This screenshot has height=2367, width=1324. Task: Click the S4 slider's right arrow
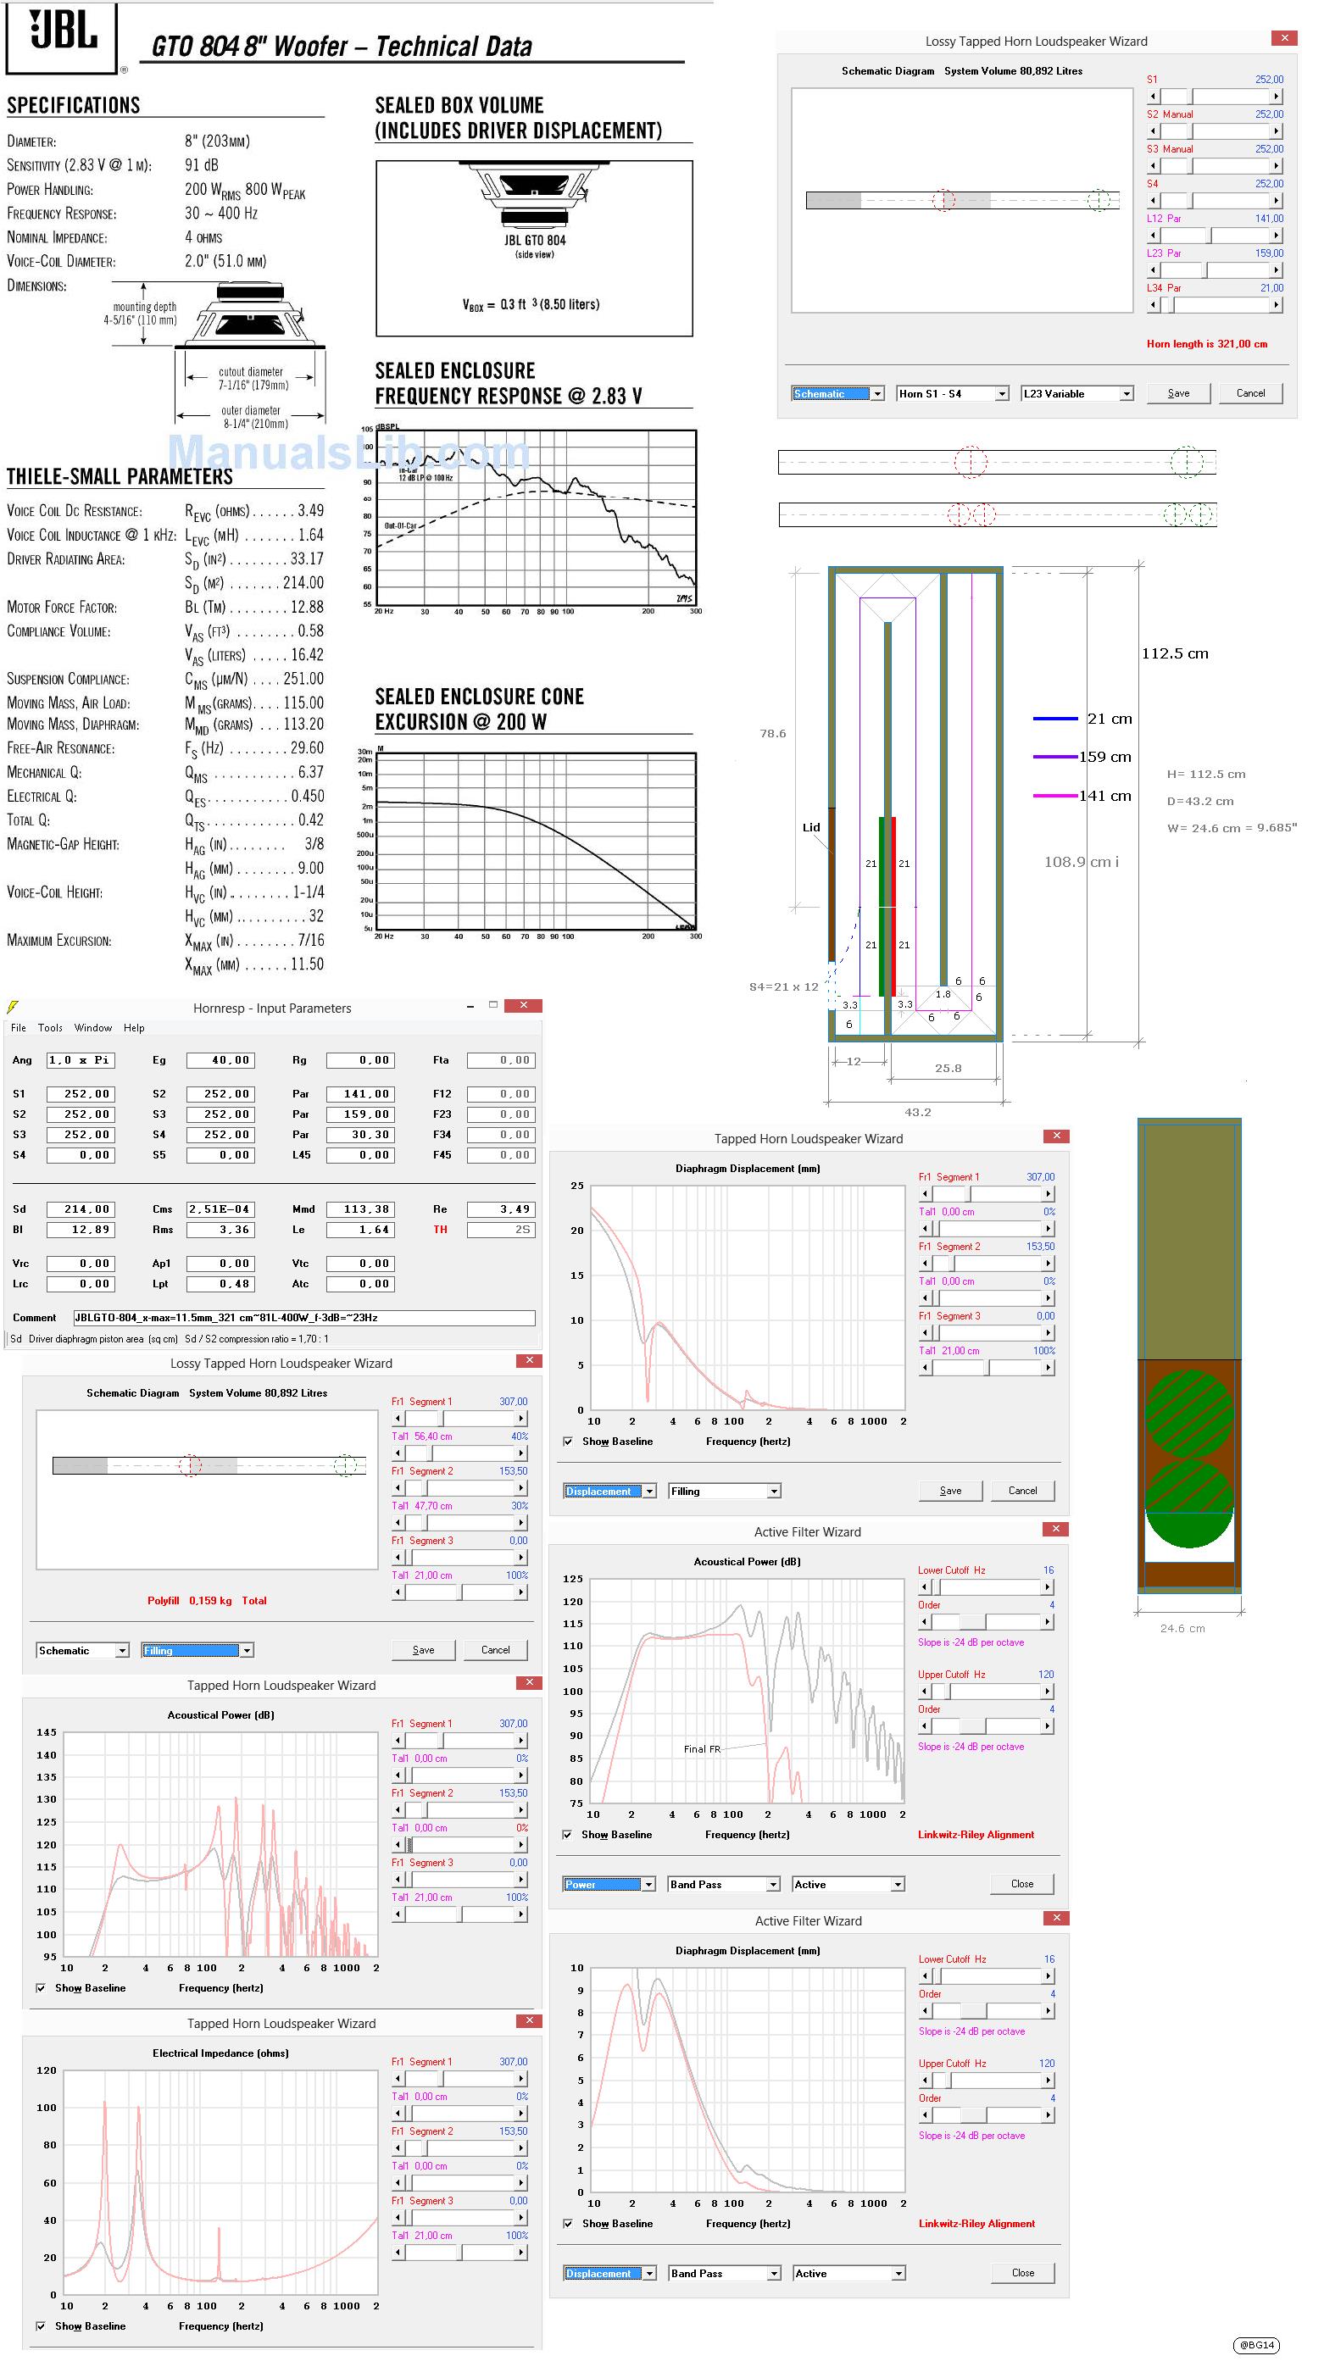click(1277, 200)
